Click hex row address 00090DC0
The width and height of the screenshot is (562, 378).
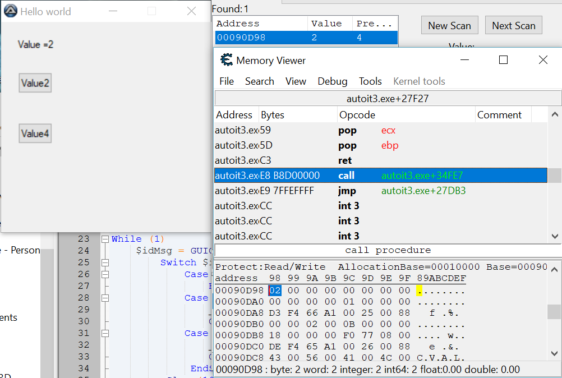[x=239, y=347]
